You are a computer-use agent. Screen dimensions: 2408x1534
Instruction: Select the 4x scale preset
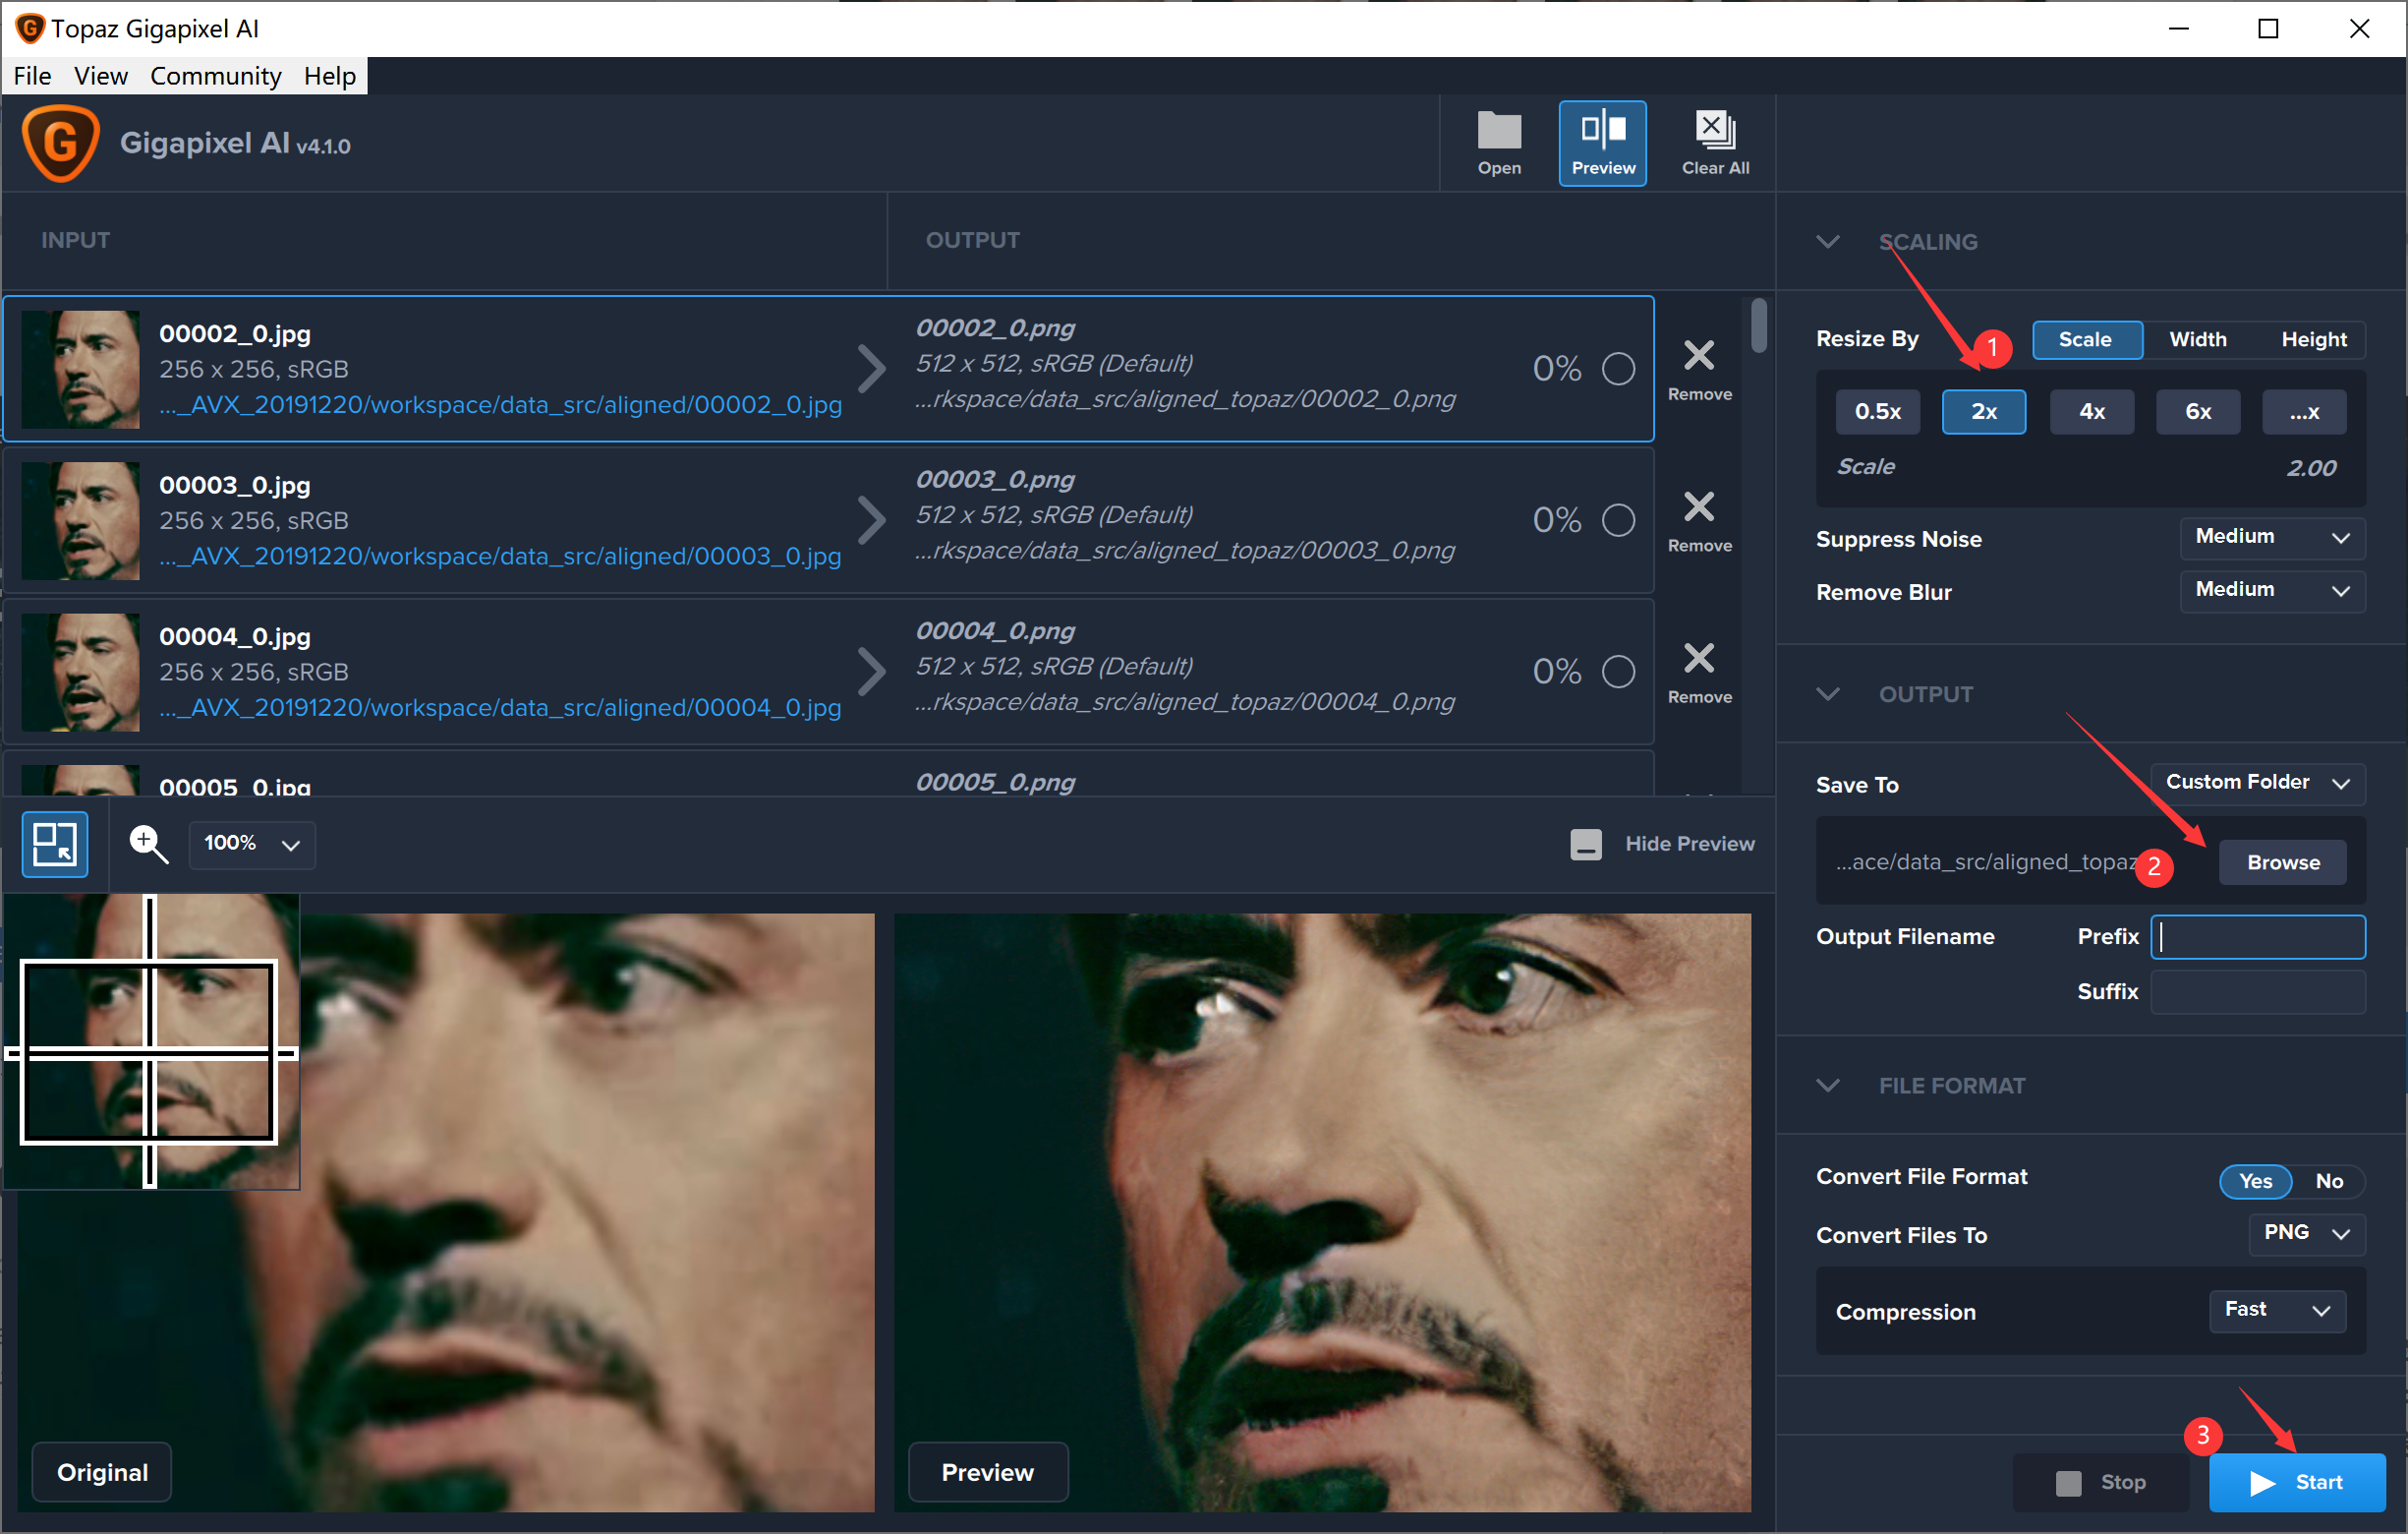(x=2091, y=411)
